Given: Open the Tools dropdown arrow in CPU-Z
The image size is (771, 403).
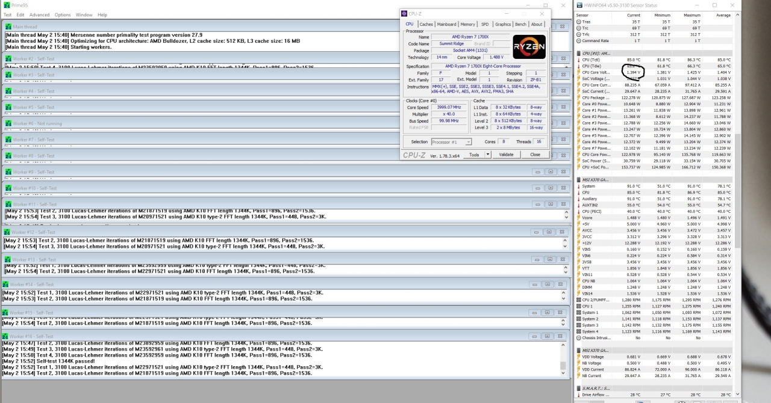Looking at the screenshot, I should [488, 155].
